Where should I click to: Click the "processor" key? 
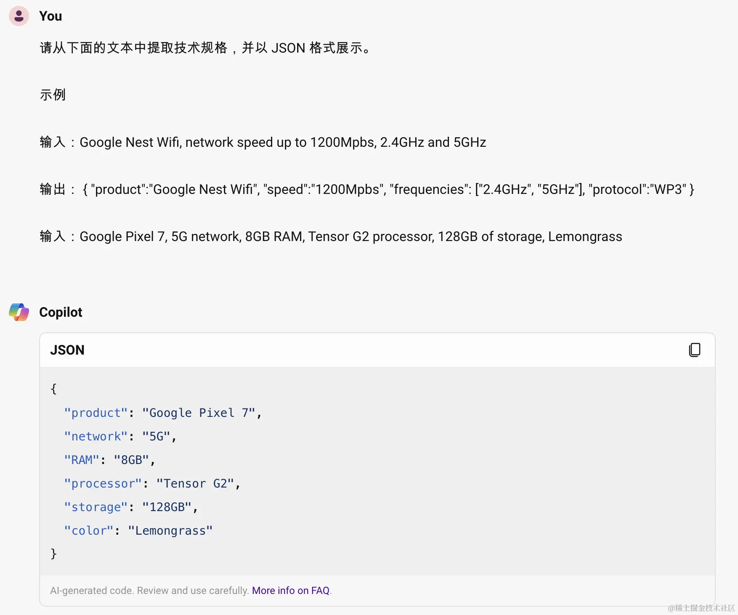[103, 483]
